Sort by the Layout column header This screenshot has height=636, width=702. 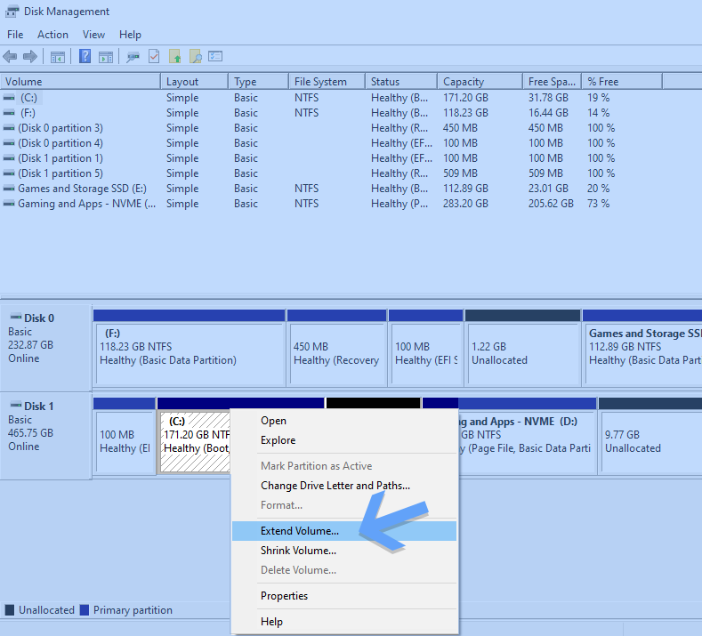pos(195,82)
